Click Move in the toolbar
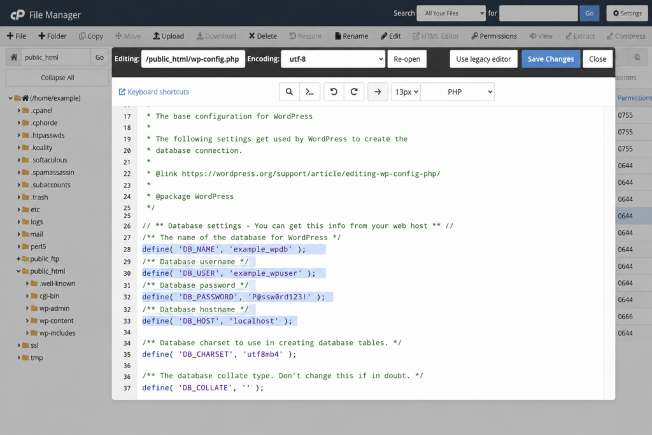 click(128, 36)
